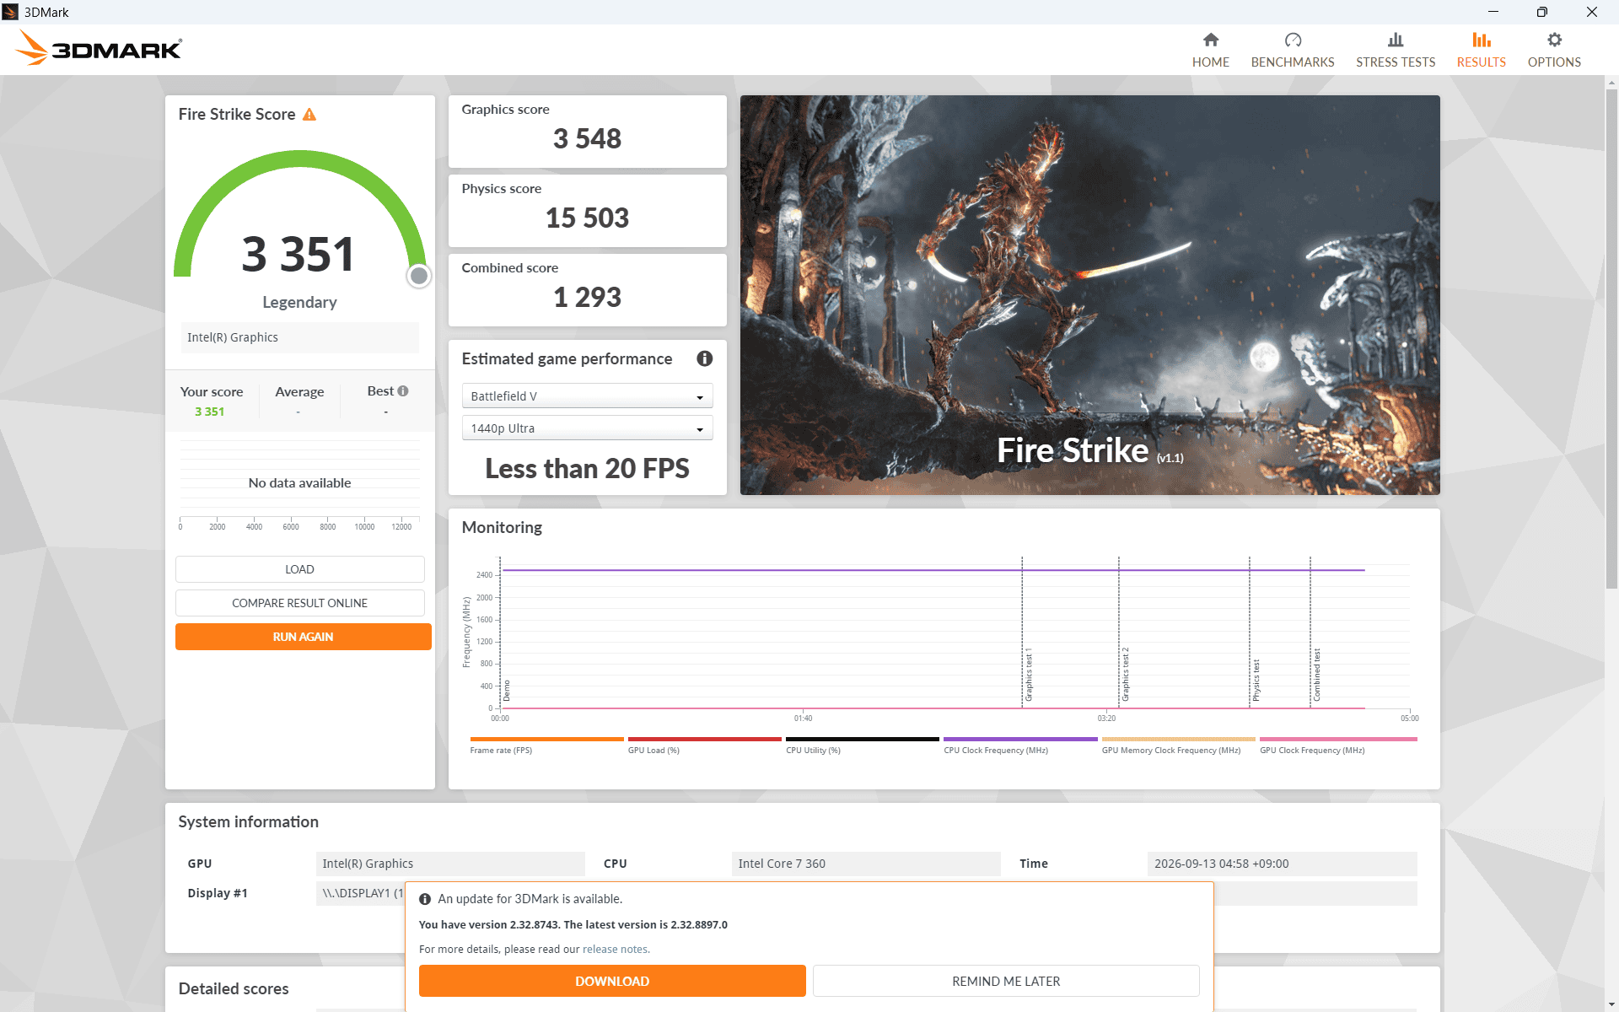
Task: Open the Benchmarks gauge icon
Action: pos(1293,40)
